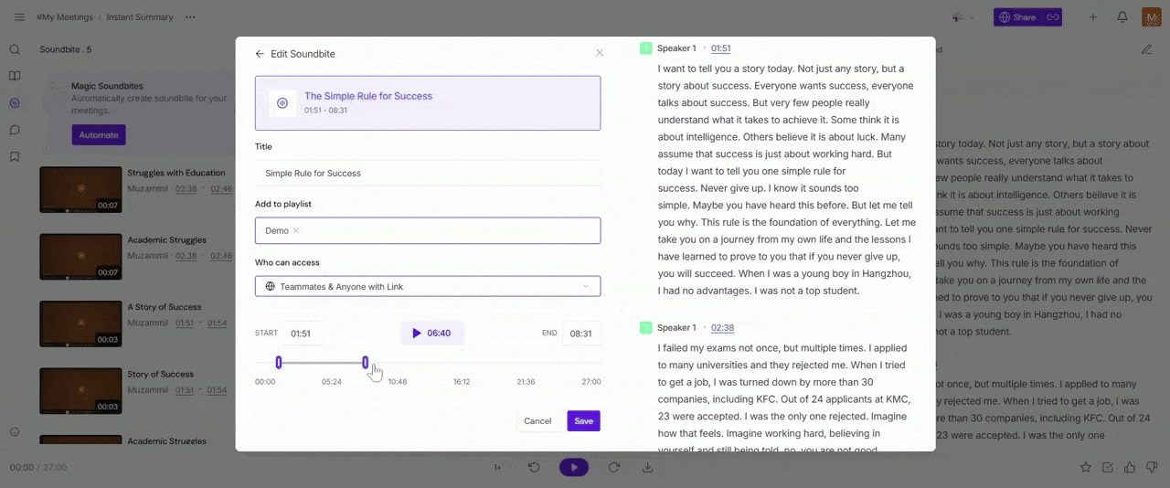Click the END time field

[581, 334]
